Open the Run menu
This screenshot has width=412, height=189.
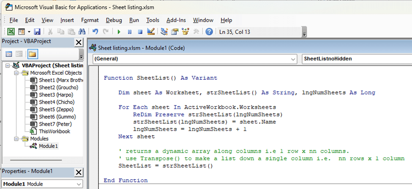point(134,20)
